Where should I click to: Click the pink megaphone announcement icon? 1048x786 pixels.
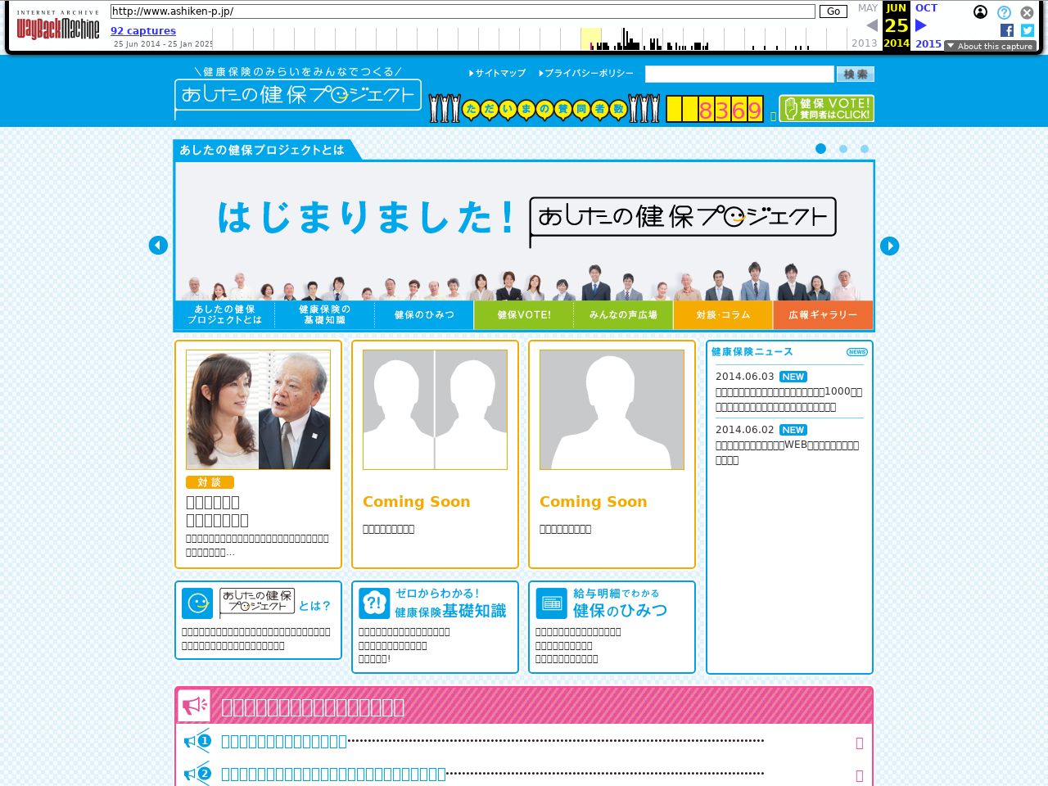[x=194, y=706]
